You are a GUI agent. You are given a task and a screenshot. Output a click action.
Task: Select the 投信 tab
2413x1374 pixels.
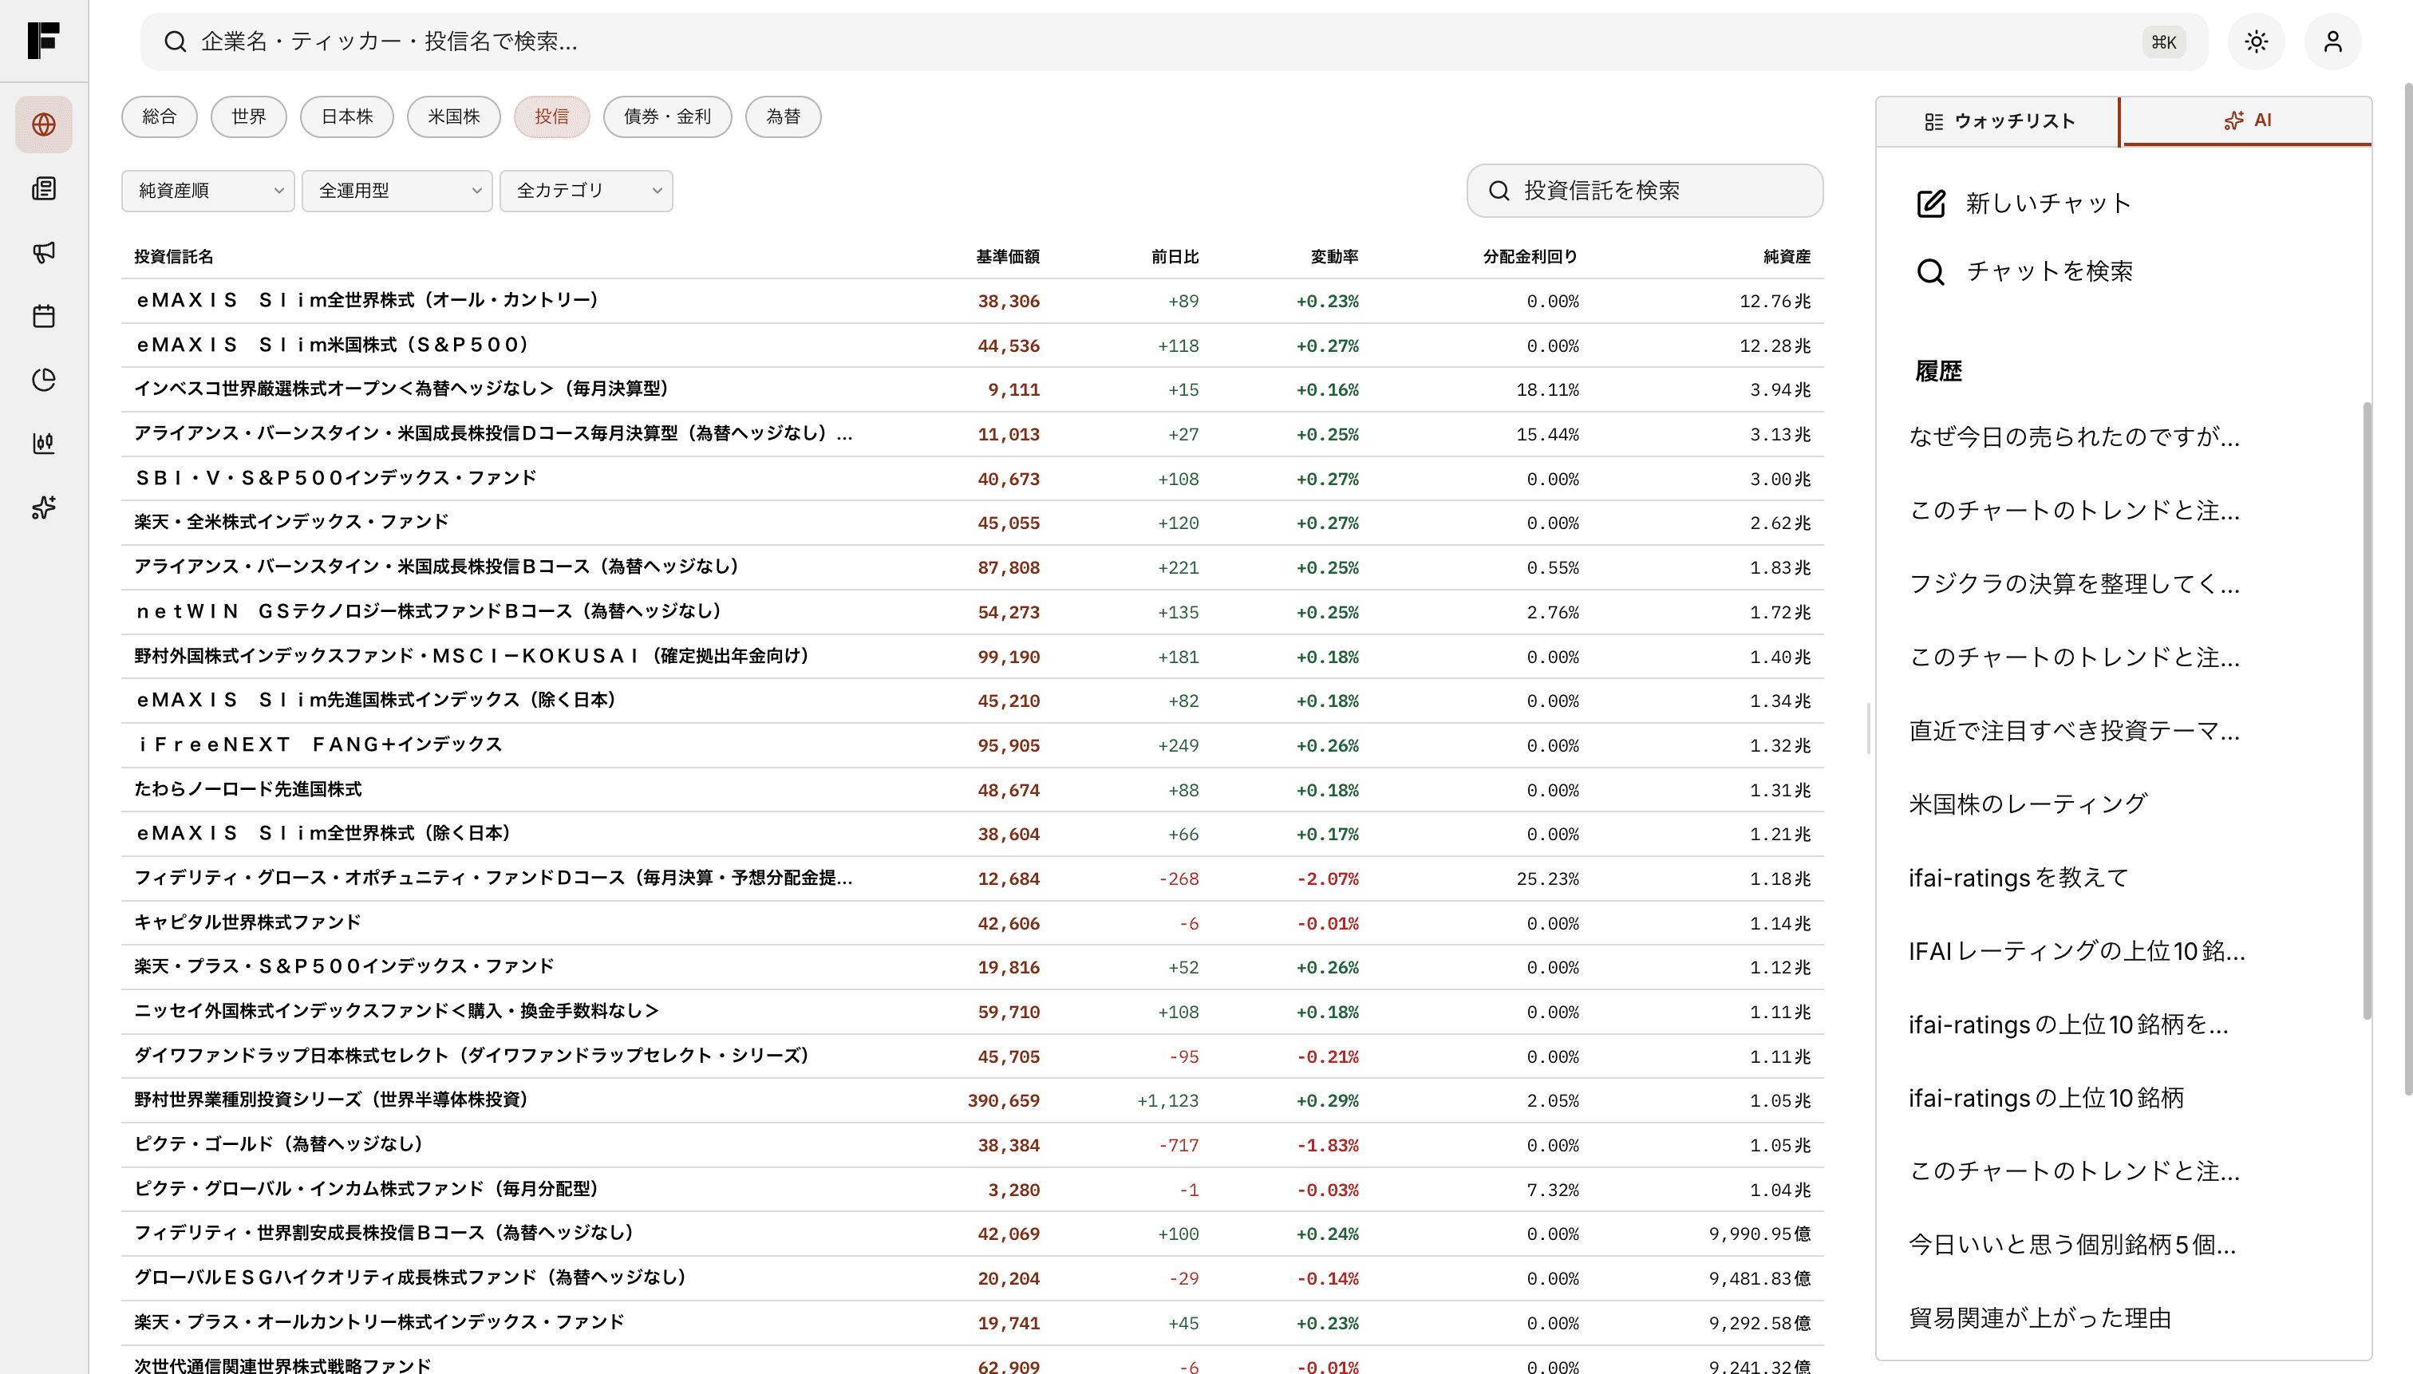pos(552,117)
